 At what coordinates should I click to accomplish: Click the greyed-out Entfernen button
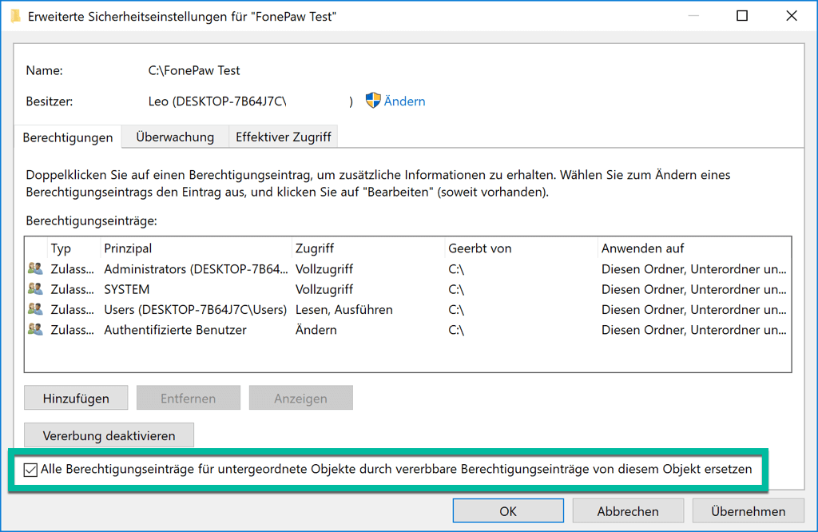pyautogui.click(x=189, y=398)
